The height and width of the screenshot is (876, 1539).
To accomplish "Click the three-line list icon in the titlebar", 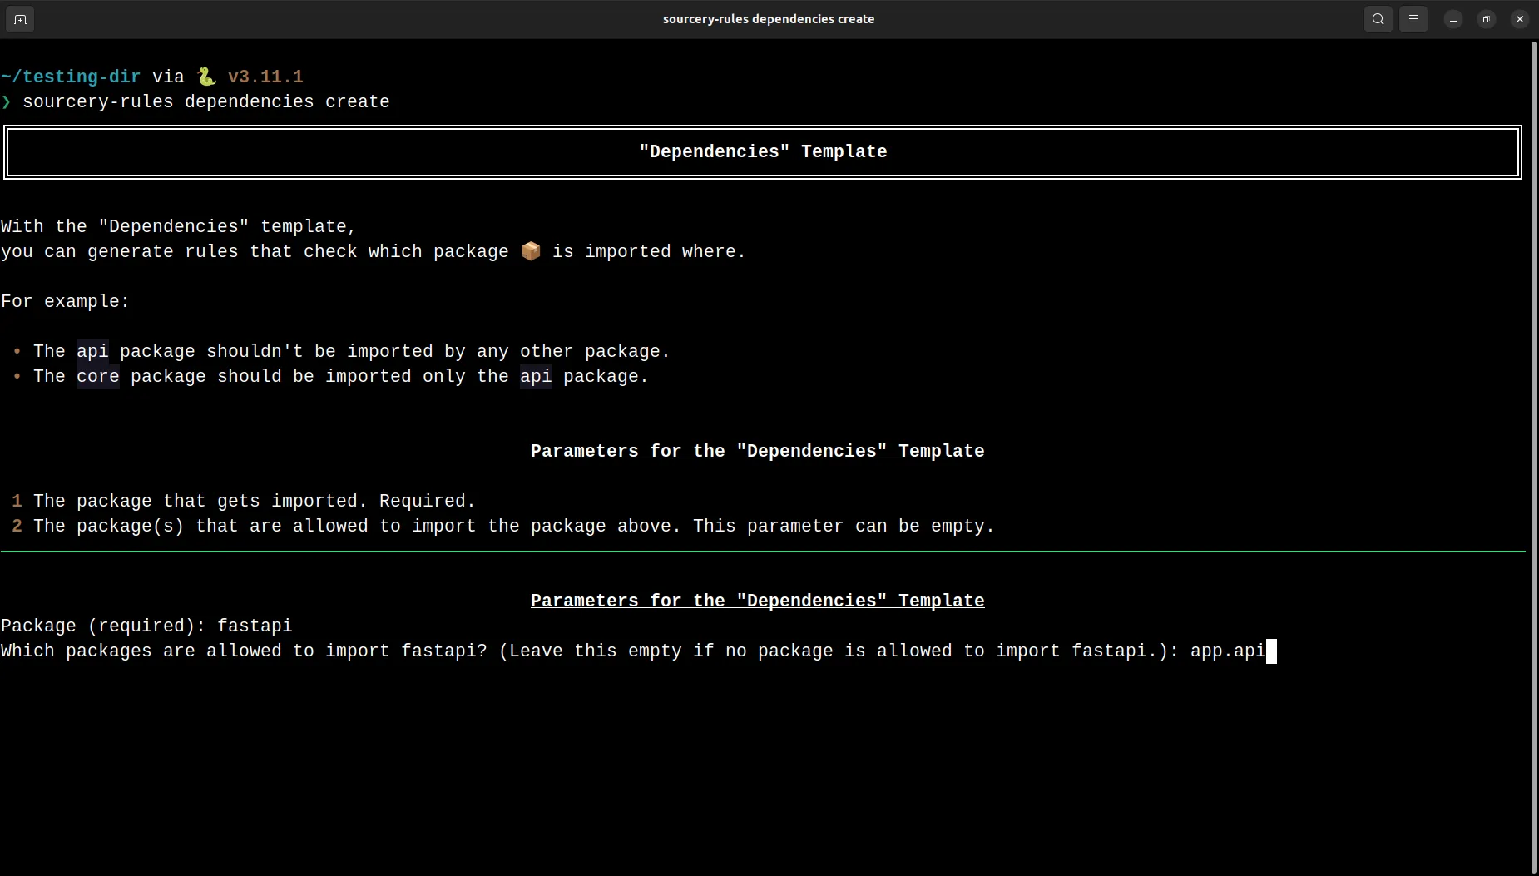I will pos(1413,19).
